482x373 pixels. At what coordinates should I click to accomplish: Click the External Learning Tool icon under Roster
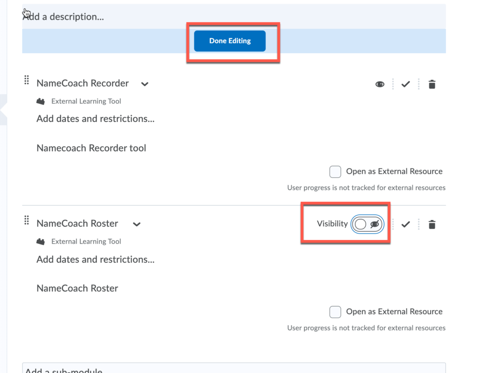tap(40, 242)
